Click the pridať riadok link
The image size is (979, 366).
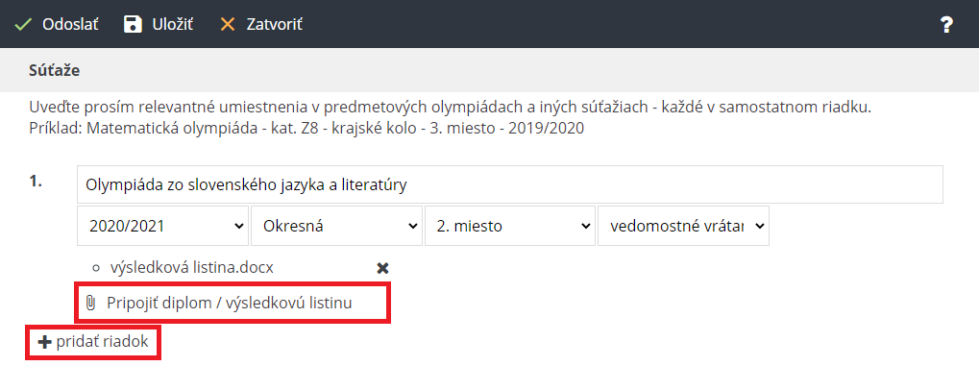(103, 342)
